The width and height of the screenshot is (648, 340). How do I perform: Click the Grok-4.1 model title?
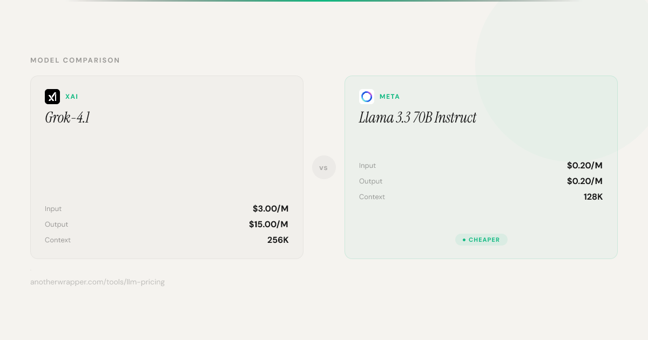point(67,118)
